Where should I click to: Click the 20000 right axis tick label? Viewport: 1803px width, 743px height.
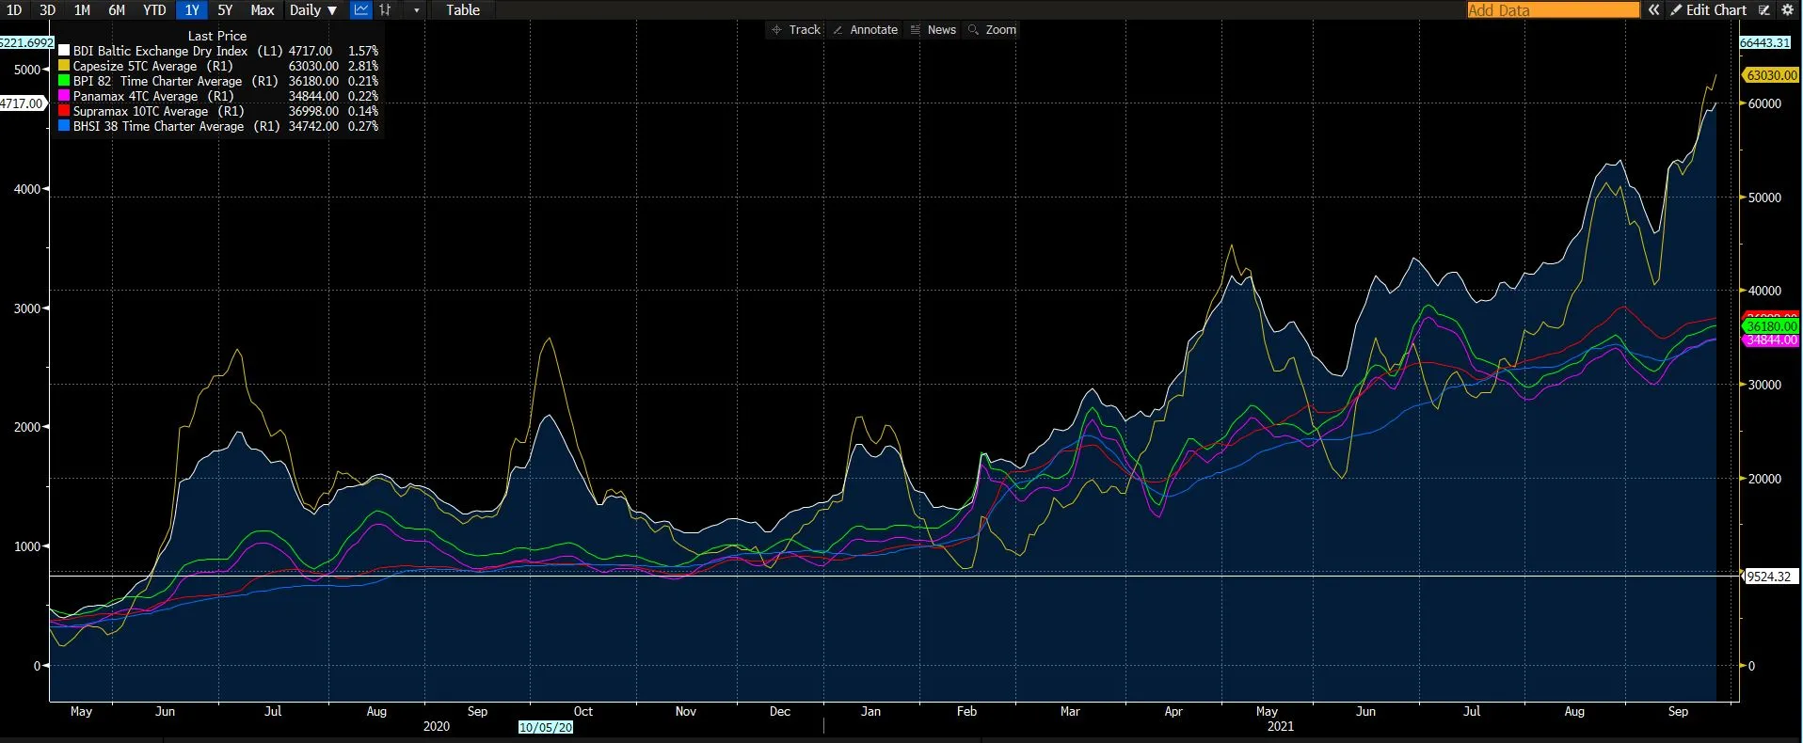[x=1764, y=479]
